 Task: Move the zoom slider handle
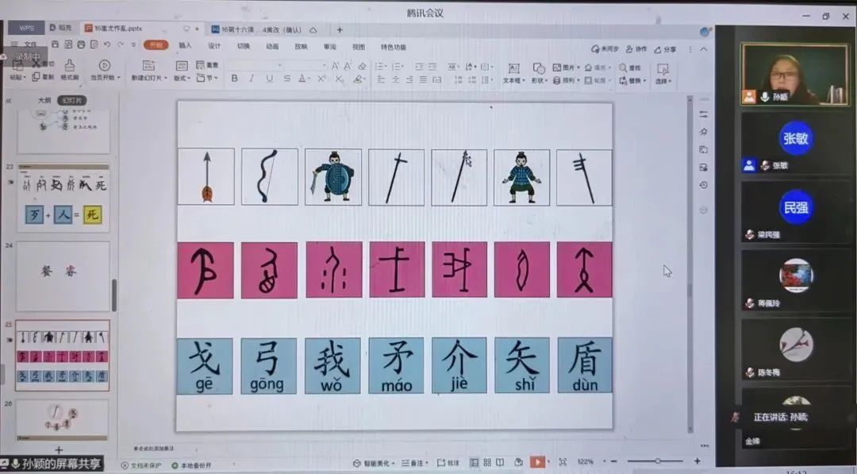click(x=658, y=461)
